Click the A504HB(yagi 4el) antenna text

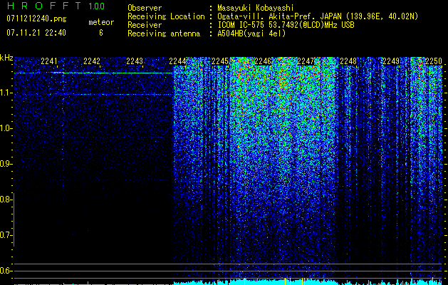251,33
